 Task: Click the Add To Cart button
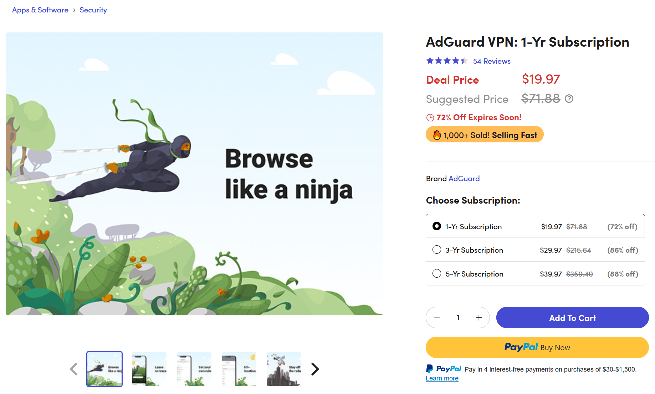tap(572, 317)
